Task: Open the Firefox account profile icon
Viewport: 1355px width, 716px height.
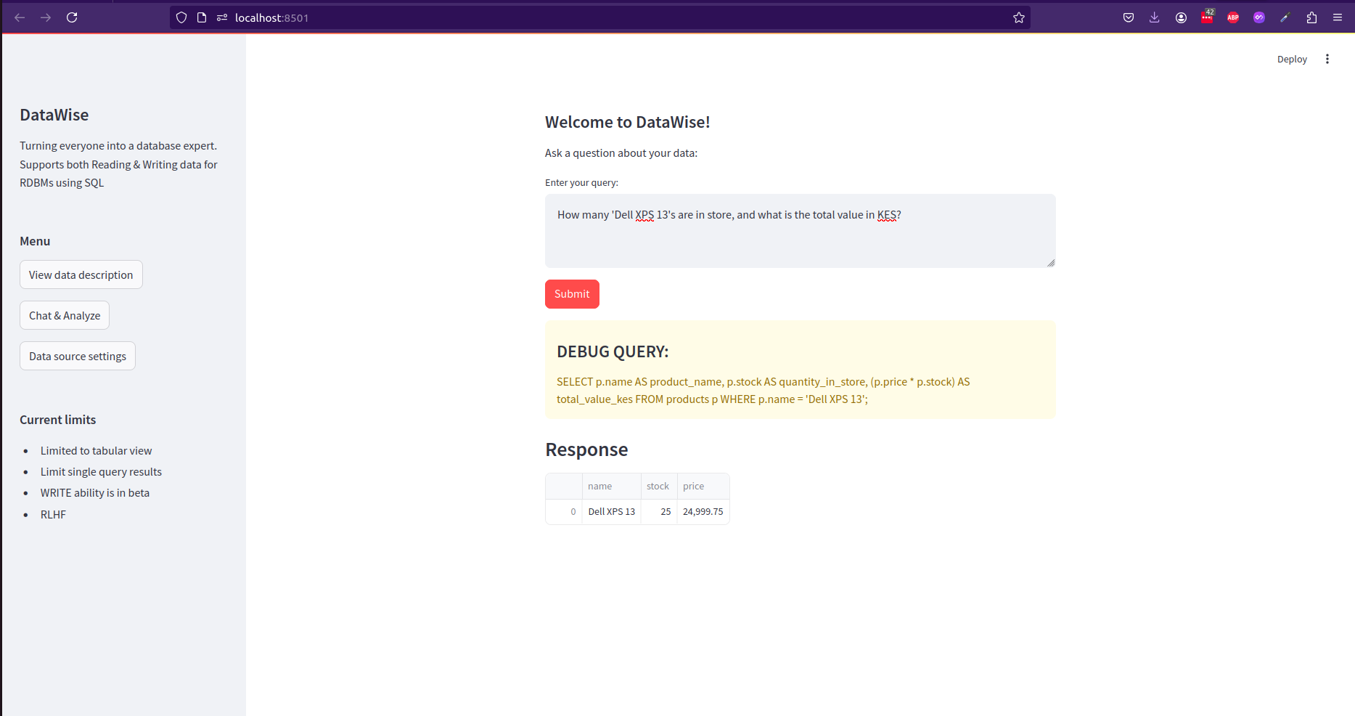Action: [1180, 17]
